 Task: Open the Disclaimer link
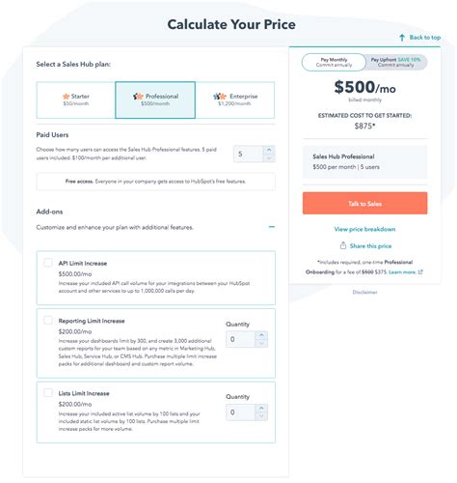[364, 293]
